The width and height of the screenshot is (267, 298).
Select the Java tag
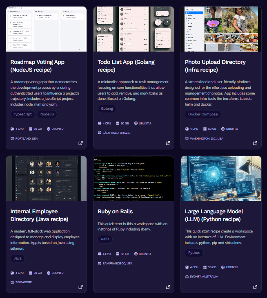point(18,258)
